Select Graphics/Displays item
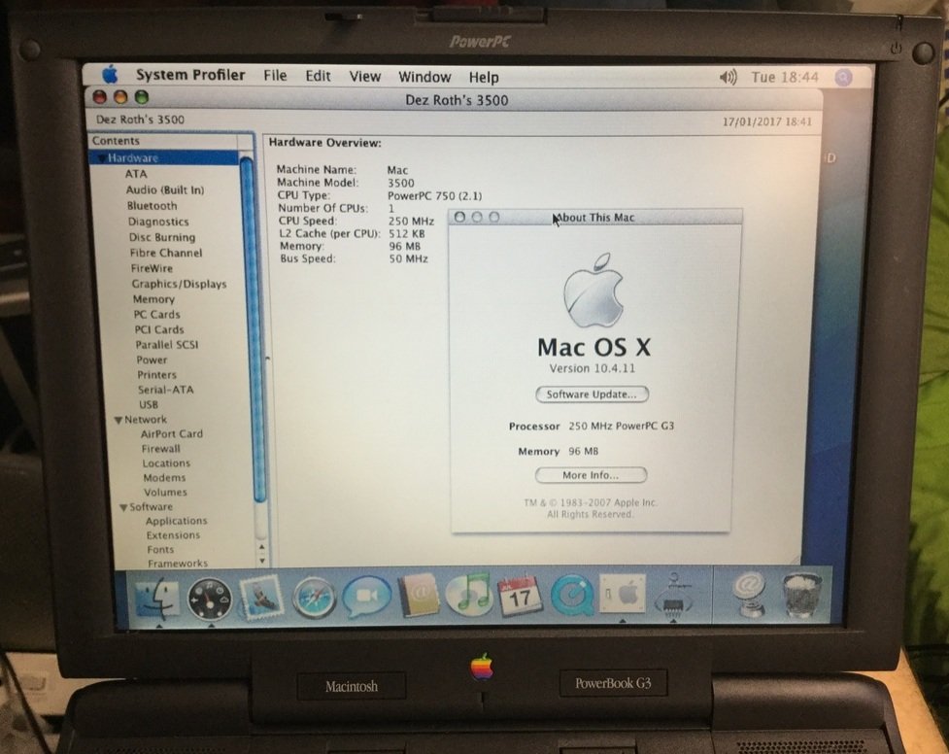This screenshot has height=754, width=949. (179, 284)
